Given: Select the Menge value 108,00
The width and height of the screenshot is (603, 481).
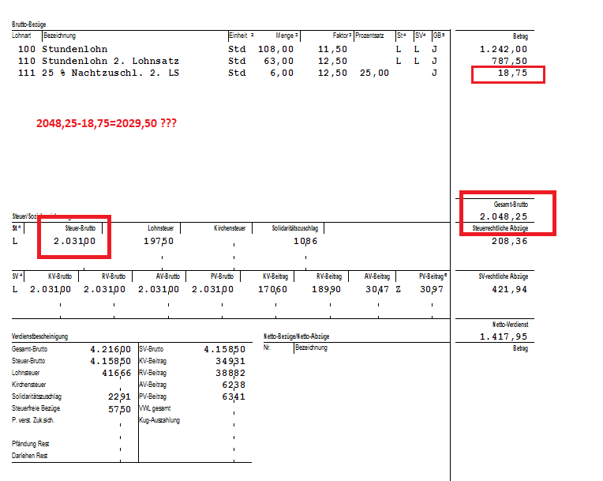Looking at the screenshot, I should pyautogui.click(x=278, y=49).
